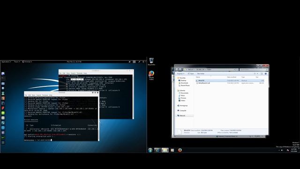Screen dimensions: 300x169
Task: Click the highlighted inet IP address in ifconfig
Action: [77, 79]
